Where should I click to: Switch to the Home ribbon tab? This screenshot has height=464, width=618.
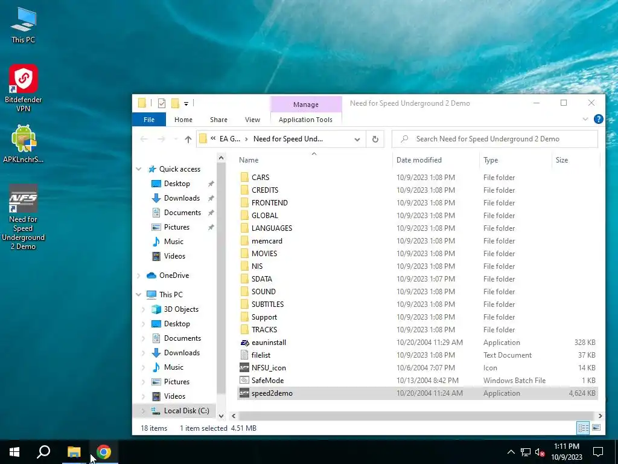click(x=183, y=120)
